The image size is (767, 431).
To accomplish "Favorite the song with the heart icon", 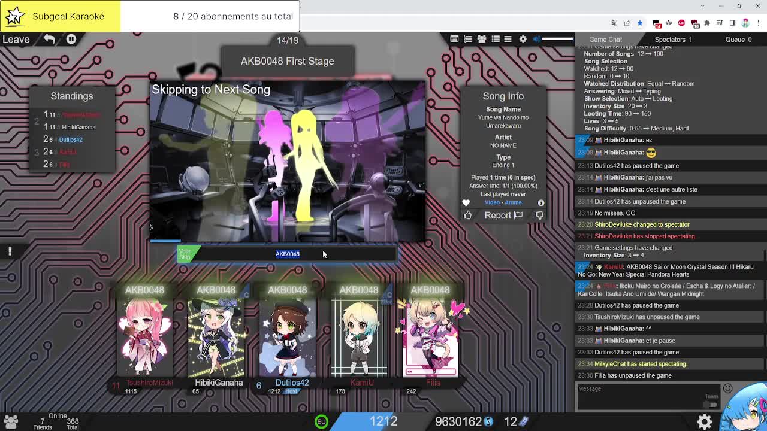I will [x=466, y=203].
